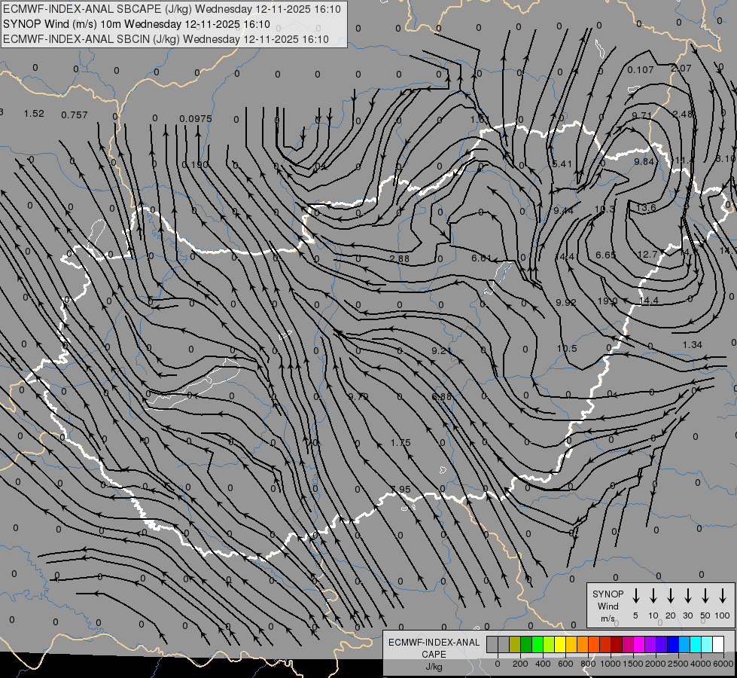Click the 200 tick label in the CAPE legend

click(x=520, y=664)
